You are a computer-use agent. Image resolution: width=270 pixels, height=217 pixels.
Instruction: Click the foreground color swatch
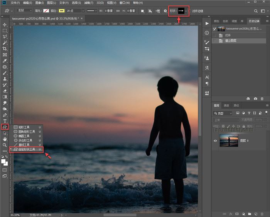[x=3, y=161]
